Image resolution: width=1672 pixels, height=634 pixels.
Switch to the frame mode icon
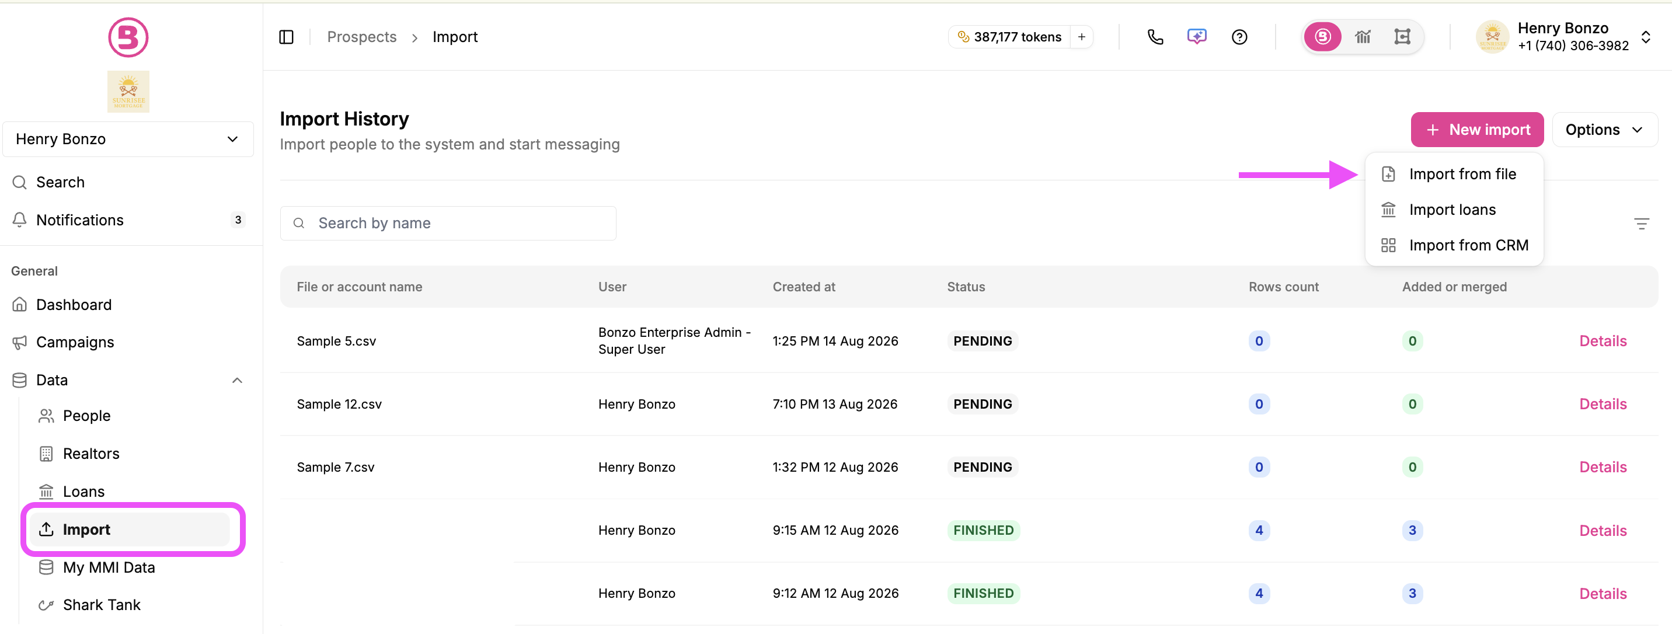point(1402,37)
